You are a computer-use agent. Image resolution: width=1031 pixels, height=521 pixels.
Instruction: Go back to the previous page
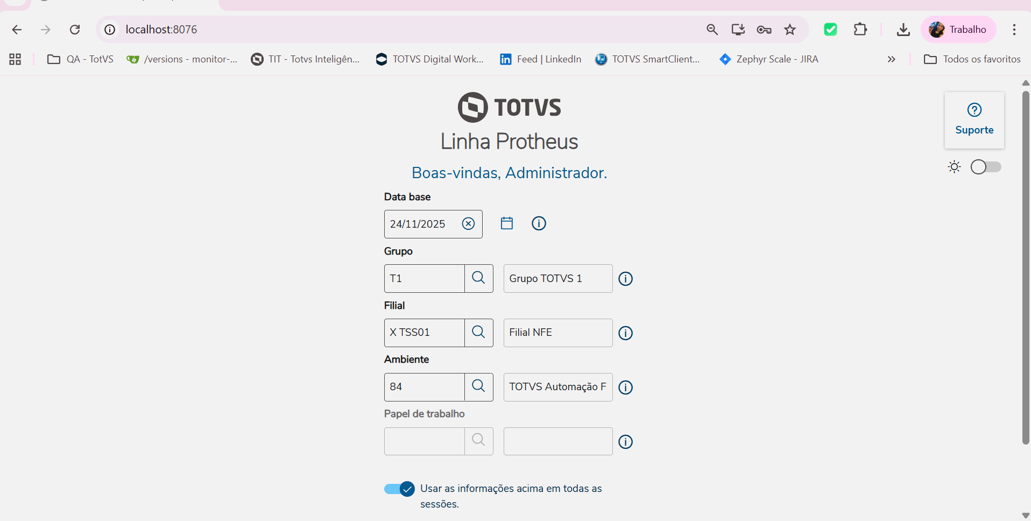pos(17,30)
